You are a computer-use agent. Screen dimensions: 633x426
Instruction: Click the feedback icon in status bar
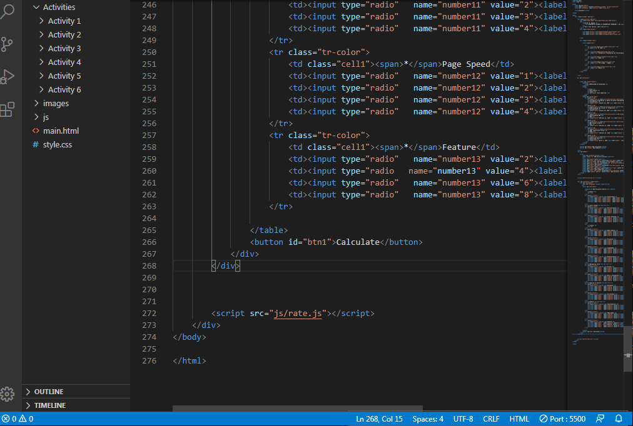pyautogui.click(x=600, y=419)
